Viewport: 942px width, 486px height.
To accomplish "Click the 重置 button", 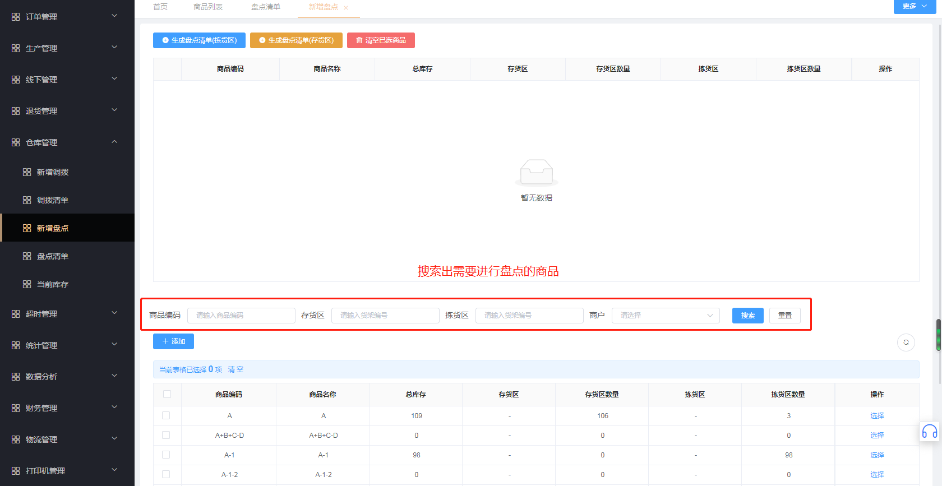I will coord(785,316).
